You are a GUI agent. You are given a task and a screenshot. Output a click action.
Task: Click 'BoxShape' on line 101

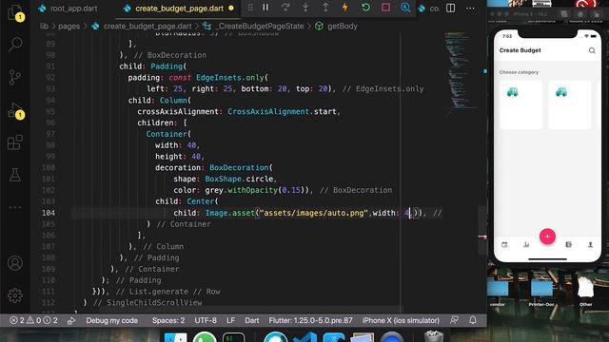(224, 180)
